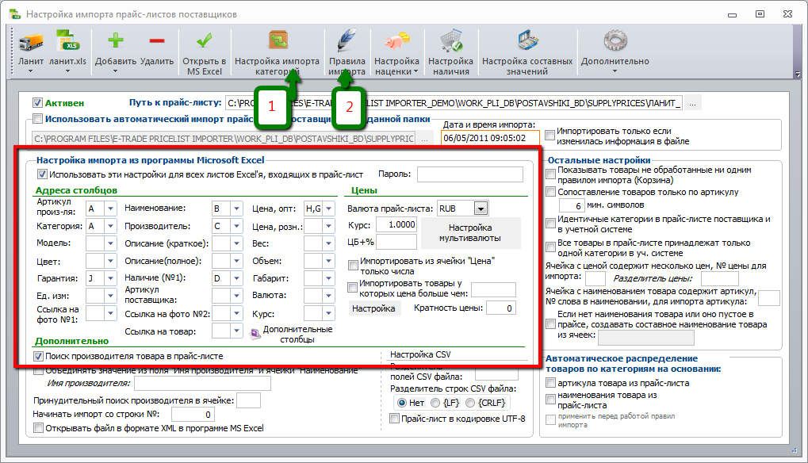Toggle Сопоставление товаров только по артикулу
808x463 pixels.
point(550,192)
